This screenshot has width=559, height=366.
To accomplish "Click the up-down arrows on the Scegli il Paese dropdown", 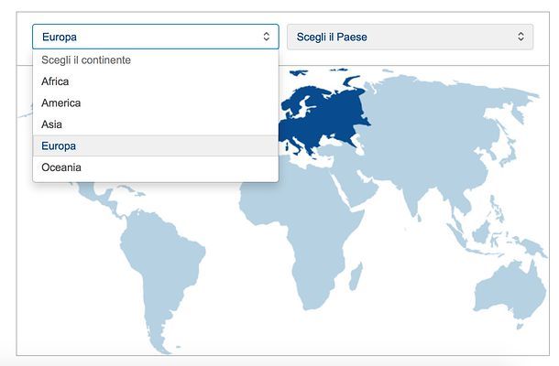I will click(x=521, y=37).
